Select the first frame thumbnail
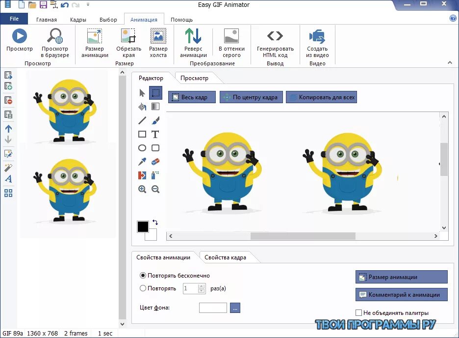This screenshot has height=338, width=459. point(68,106)
